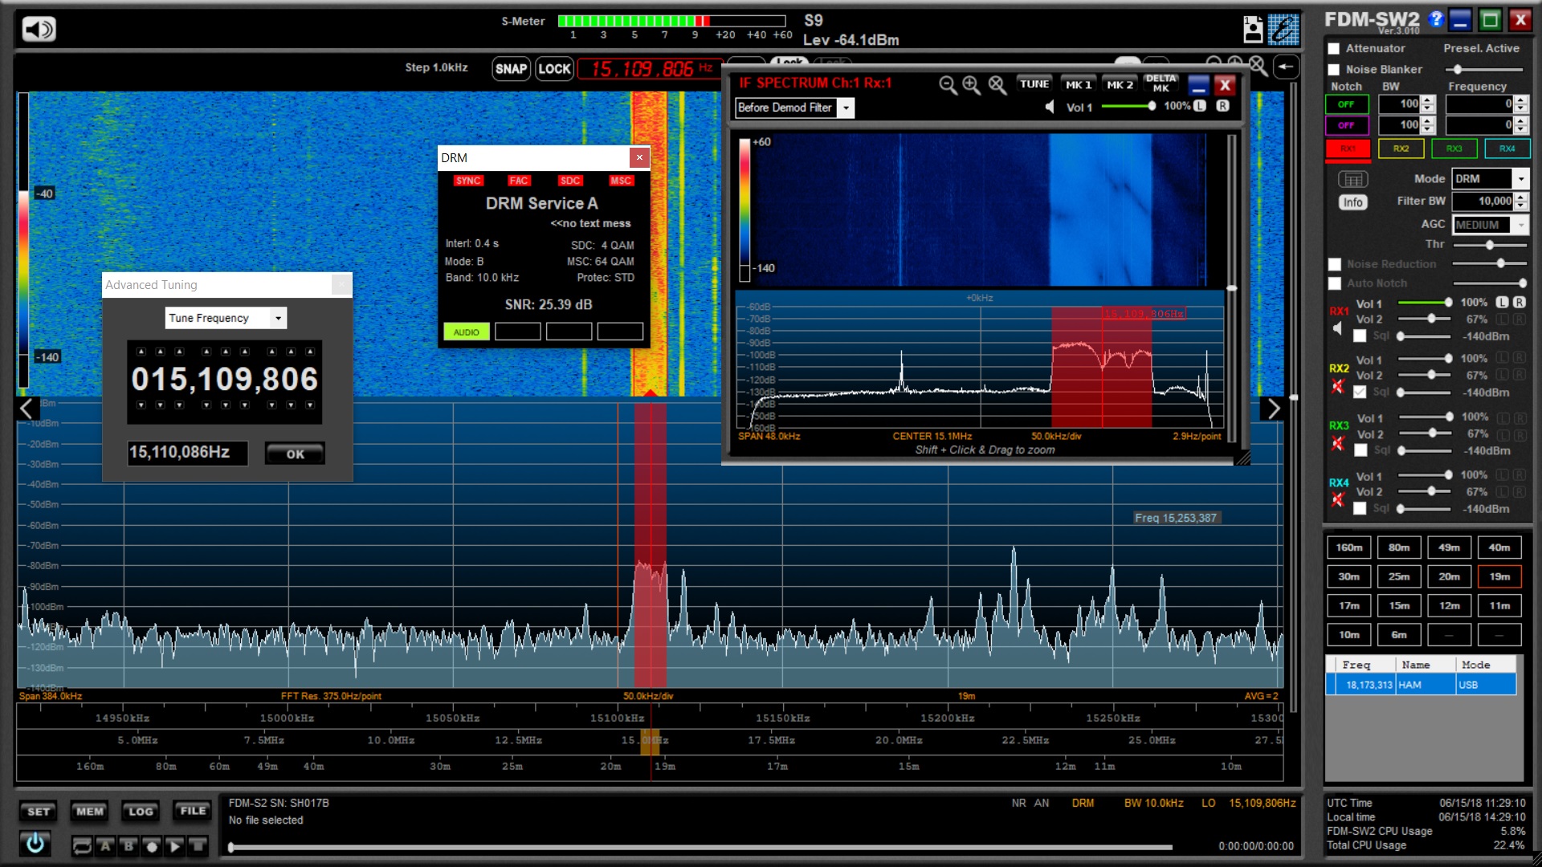Viewport: 1542px width, 867px height.
Task: Enable the Noise Blanker checkbox
Action: pos(1334,70)
